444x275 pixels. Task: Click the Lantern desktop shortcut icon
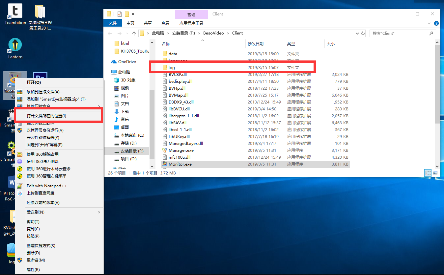click(x=15, y=46)
